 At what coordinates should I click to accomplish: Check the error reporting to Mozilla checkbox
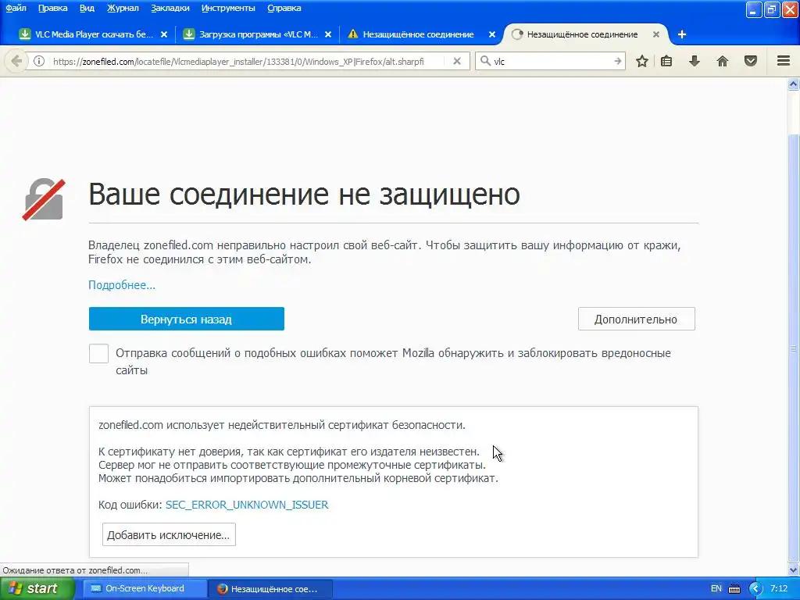pos(98,353)
